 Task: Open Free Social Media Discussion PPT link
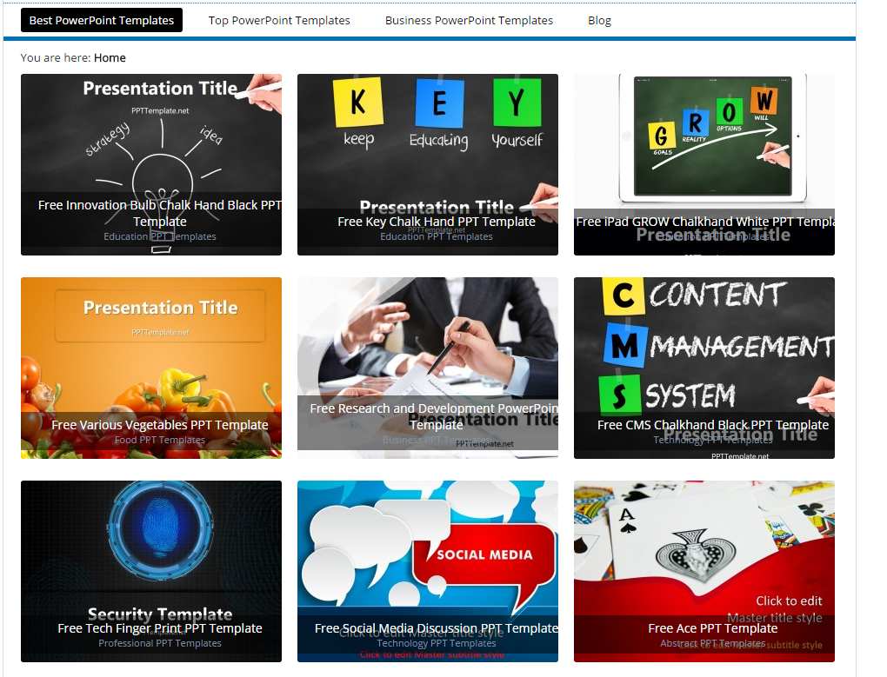coord(437,628)
